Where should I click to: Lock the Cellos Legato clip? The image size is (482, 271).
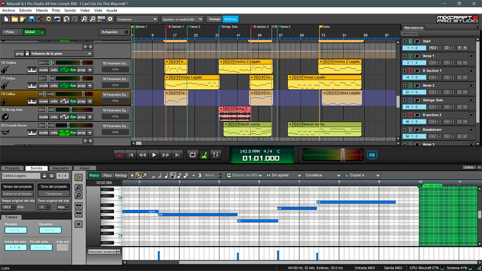[x=45, y=176]
